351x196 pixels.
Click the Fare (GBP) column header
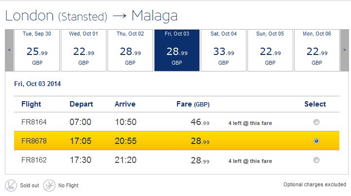pyautogui.click(x=193, y=104)
